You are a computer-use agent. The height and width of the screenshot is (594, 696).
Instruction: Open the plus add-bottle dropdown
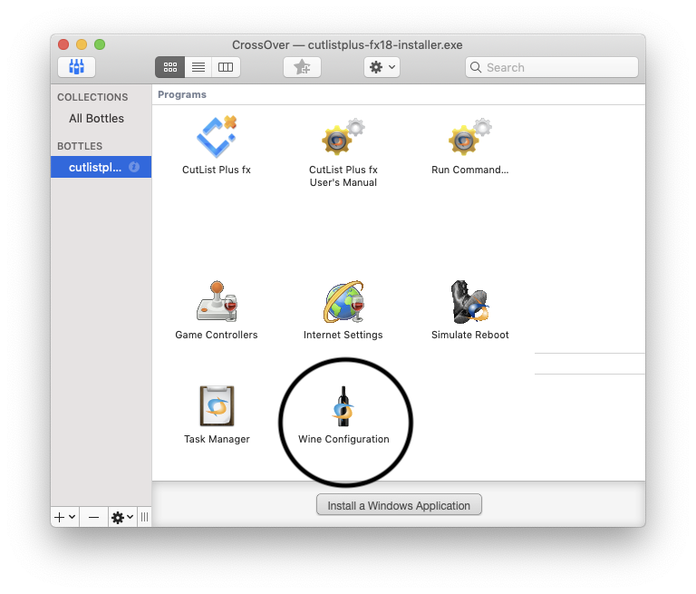[x=65, y=517]
